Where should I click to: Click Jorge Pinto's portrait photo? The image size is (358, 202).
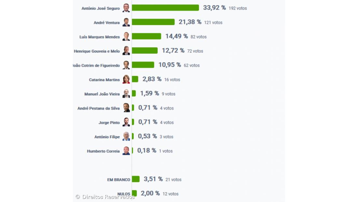(x=126, y=122)
